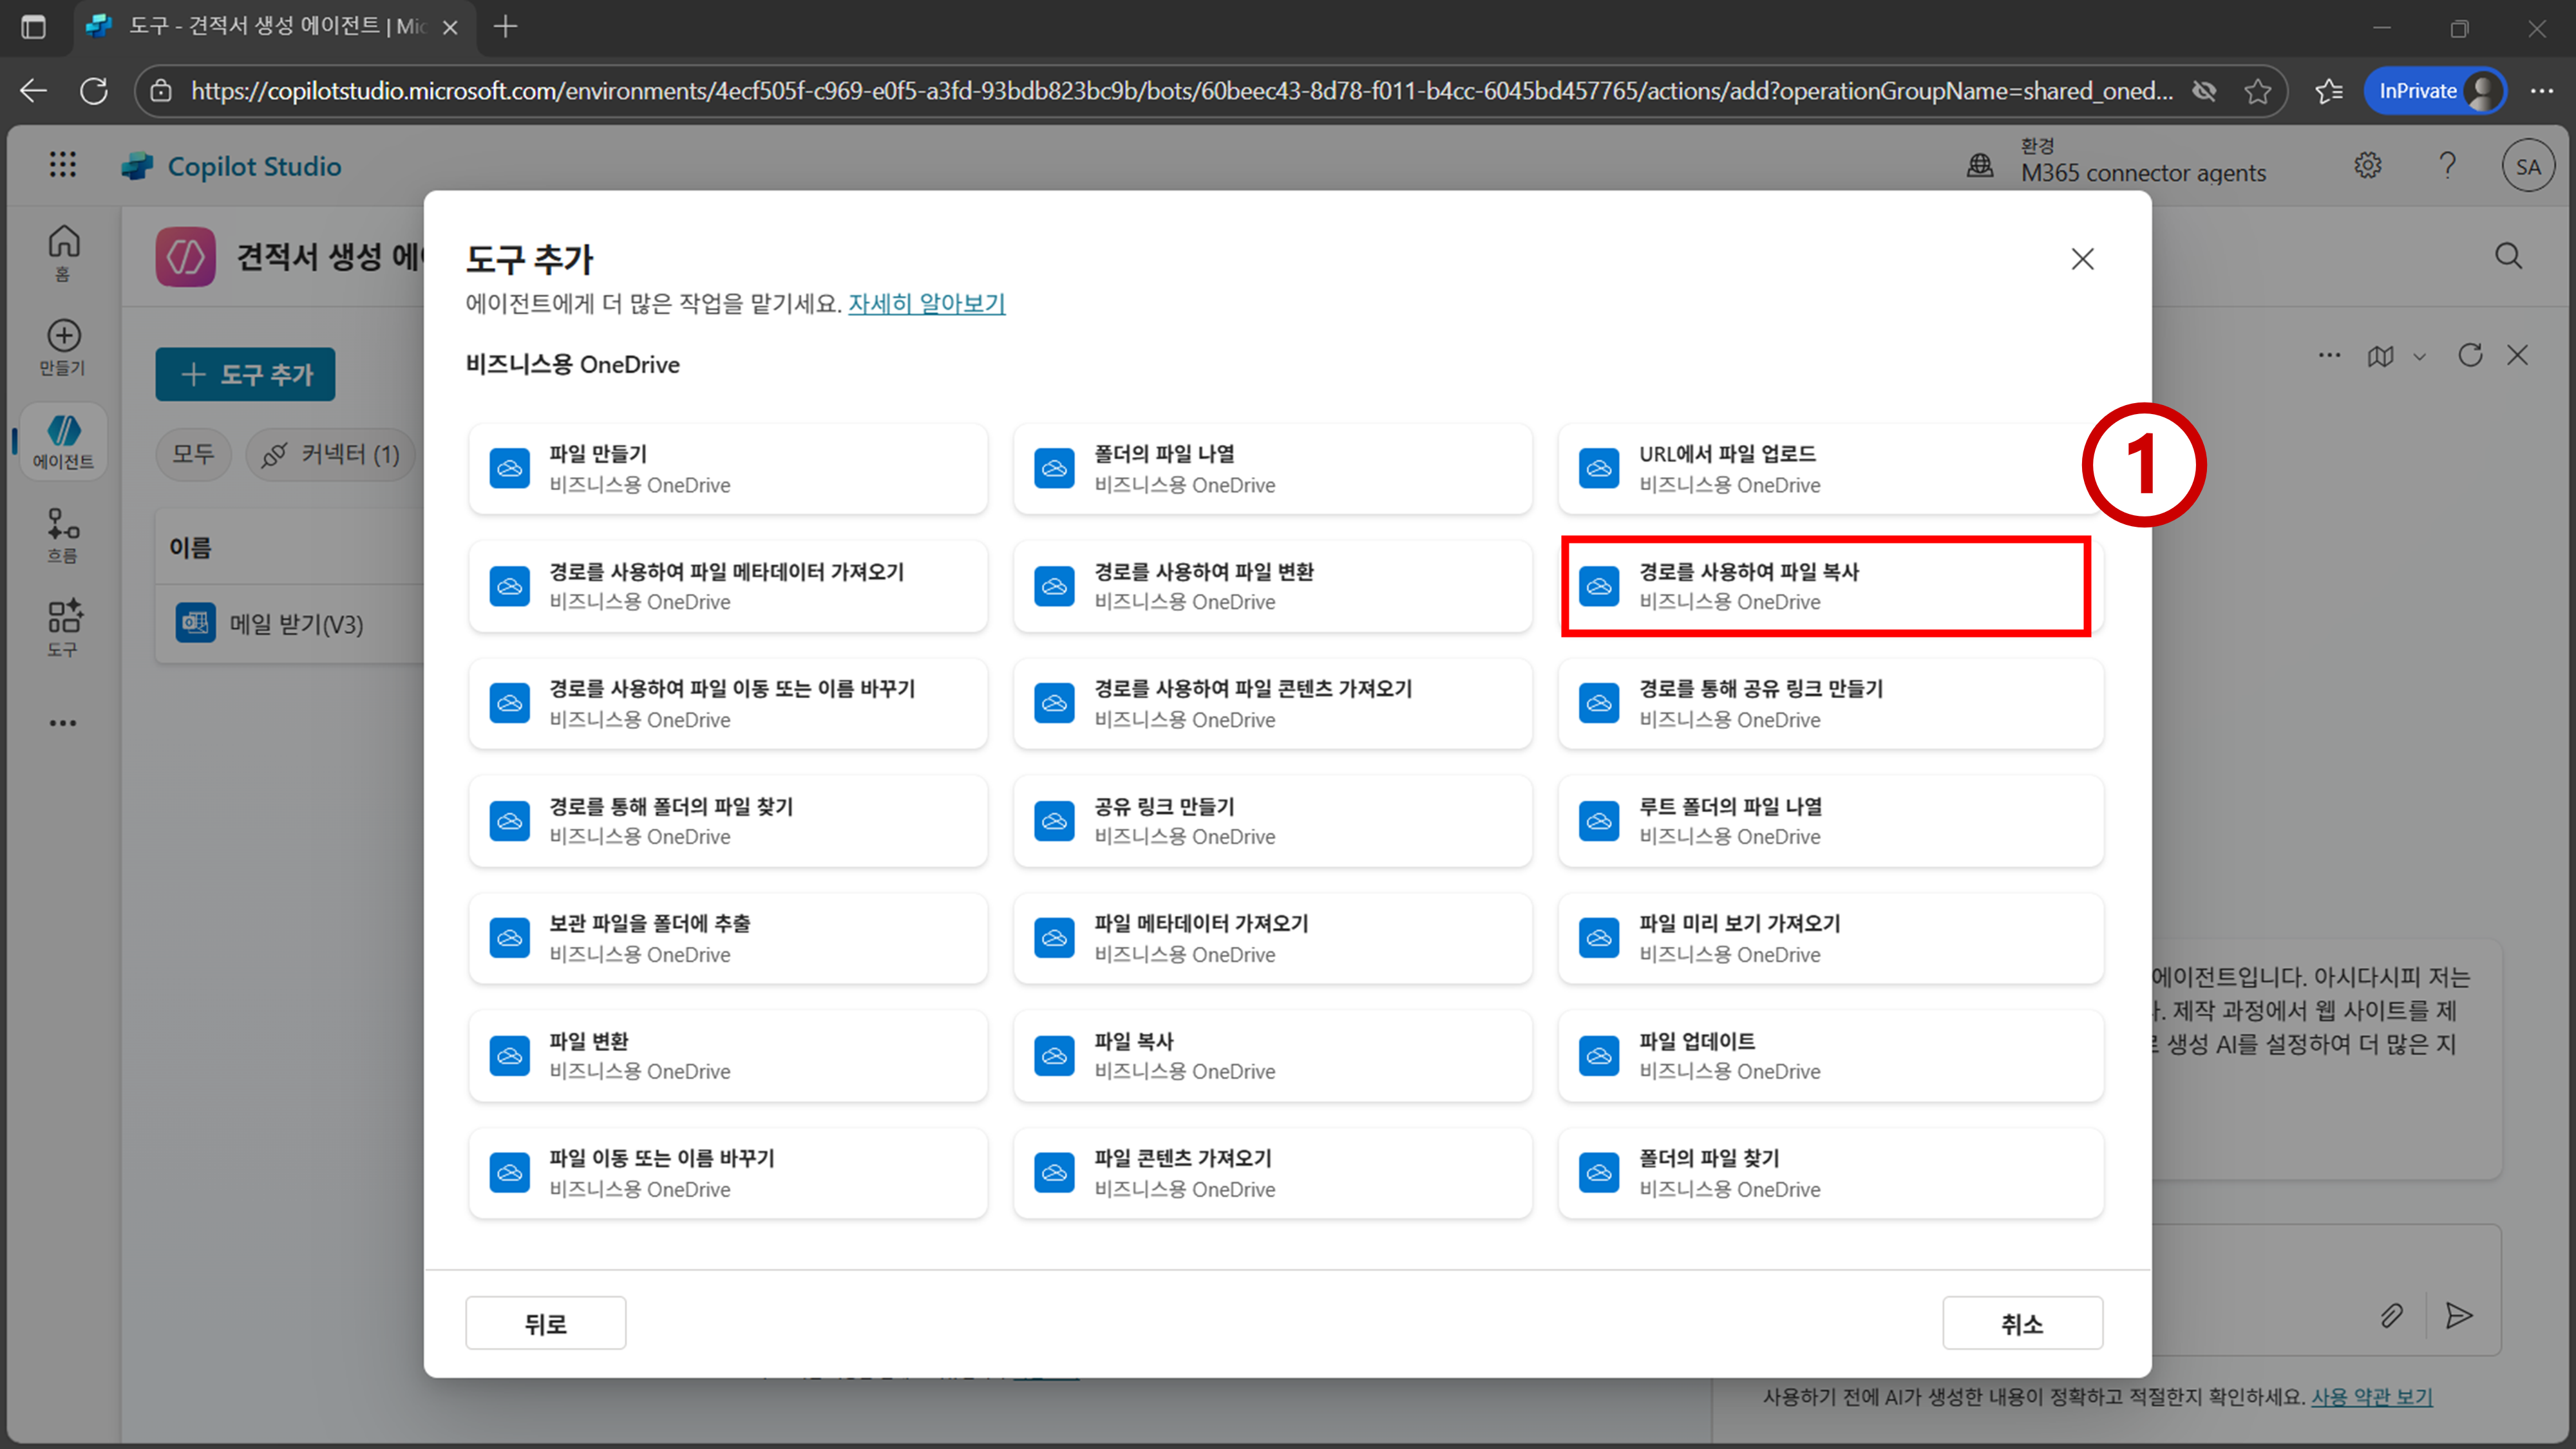Screen dimensions: 2576x1449
Task: Expand the map icon dropdown chevron
Action: [2419, 357]
